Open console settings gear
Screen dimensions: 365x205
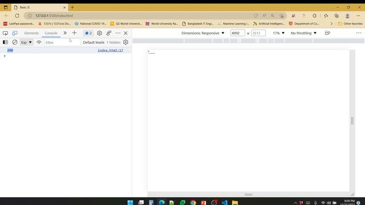(125, 42)
